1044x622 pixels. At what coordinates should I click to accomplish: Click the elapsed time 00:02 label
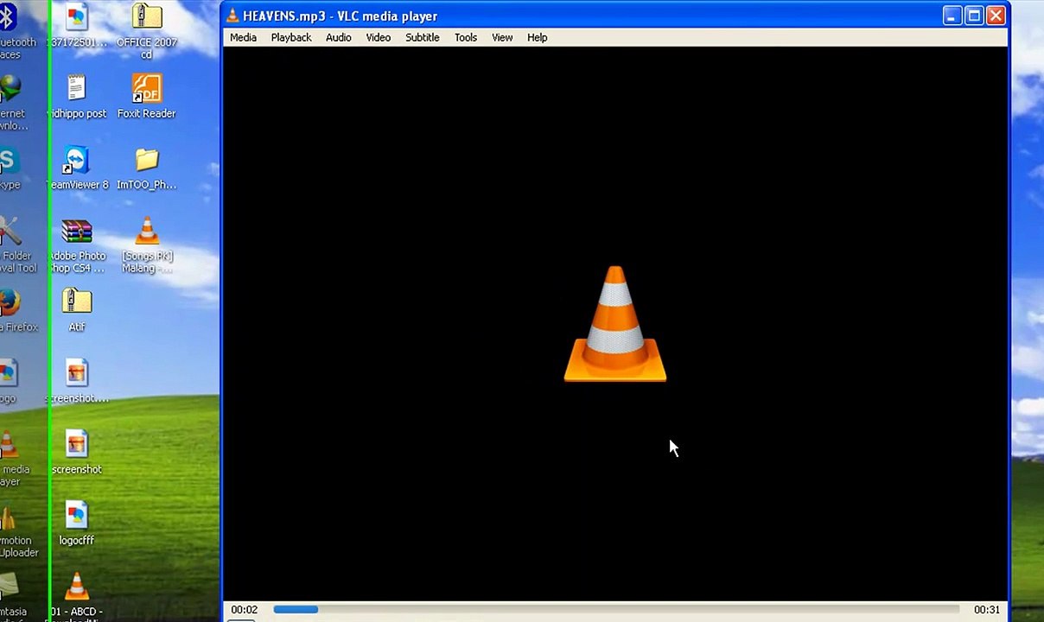pyautogui.click(x=244, y=609)
